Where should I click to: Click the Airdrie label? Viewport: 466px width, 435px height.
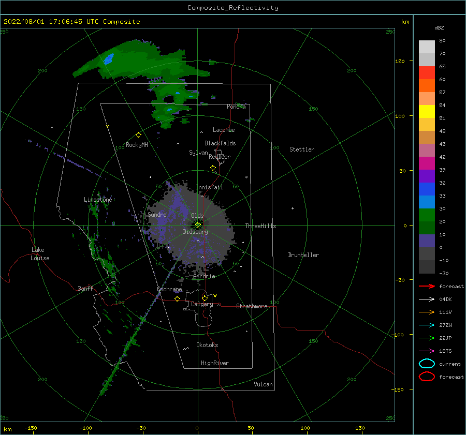coord(204,276)
